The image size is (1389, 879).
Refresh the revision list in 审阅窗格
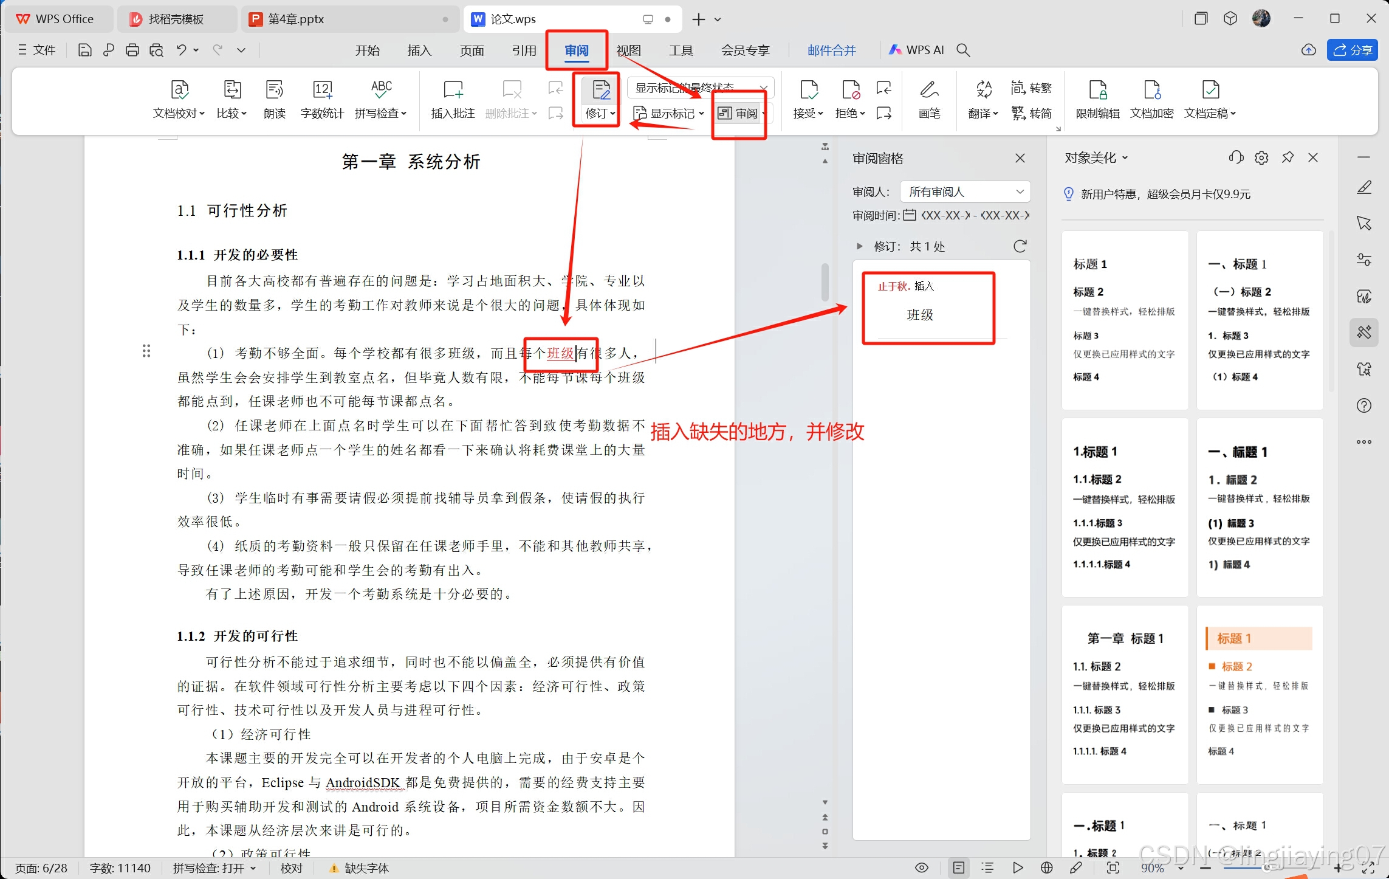1020,246
